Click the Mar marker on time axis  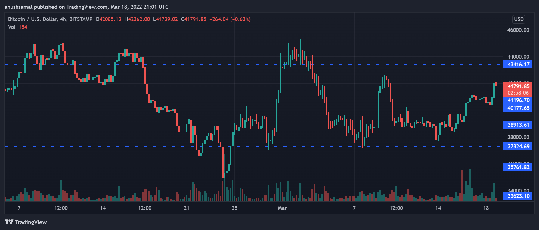tap(282, 208)
